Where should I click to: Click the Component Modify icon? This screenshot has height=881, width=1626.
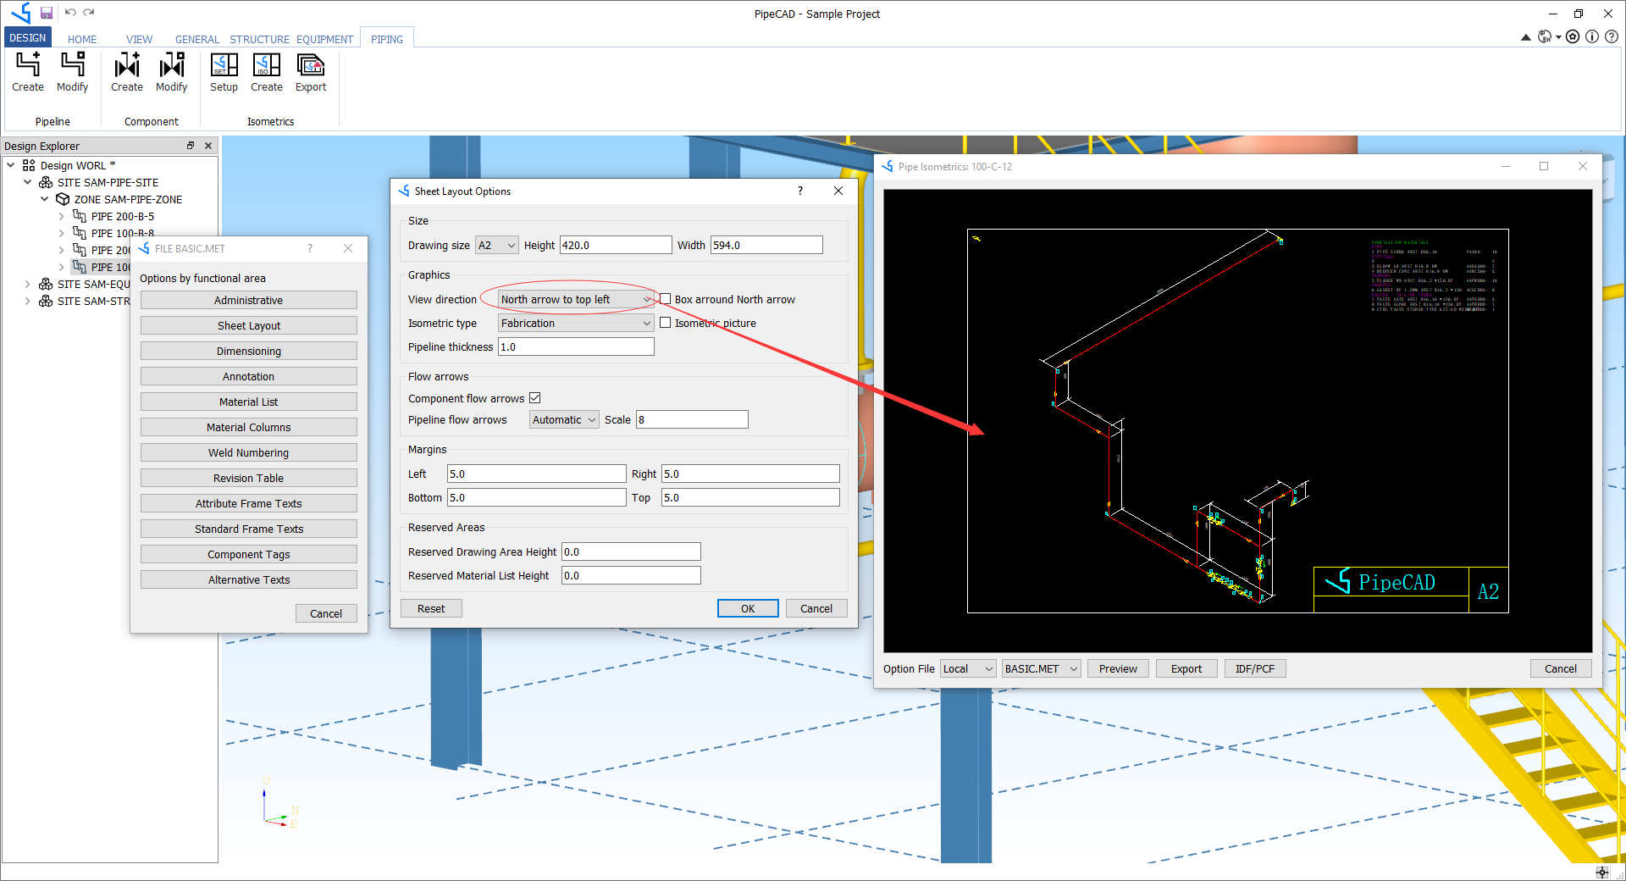(x=171, y=64)
